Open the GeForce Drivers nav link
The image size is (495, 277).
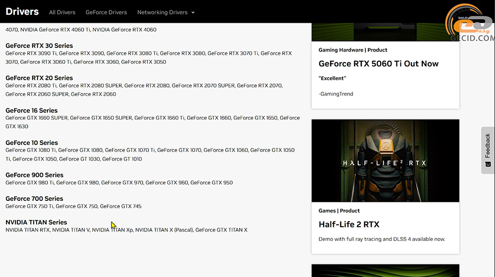point(106,12)
